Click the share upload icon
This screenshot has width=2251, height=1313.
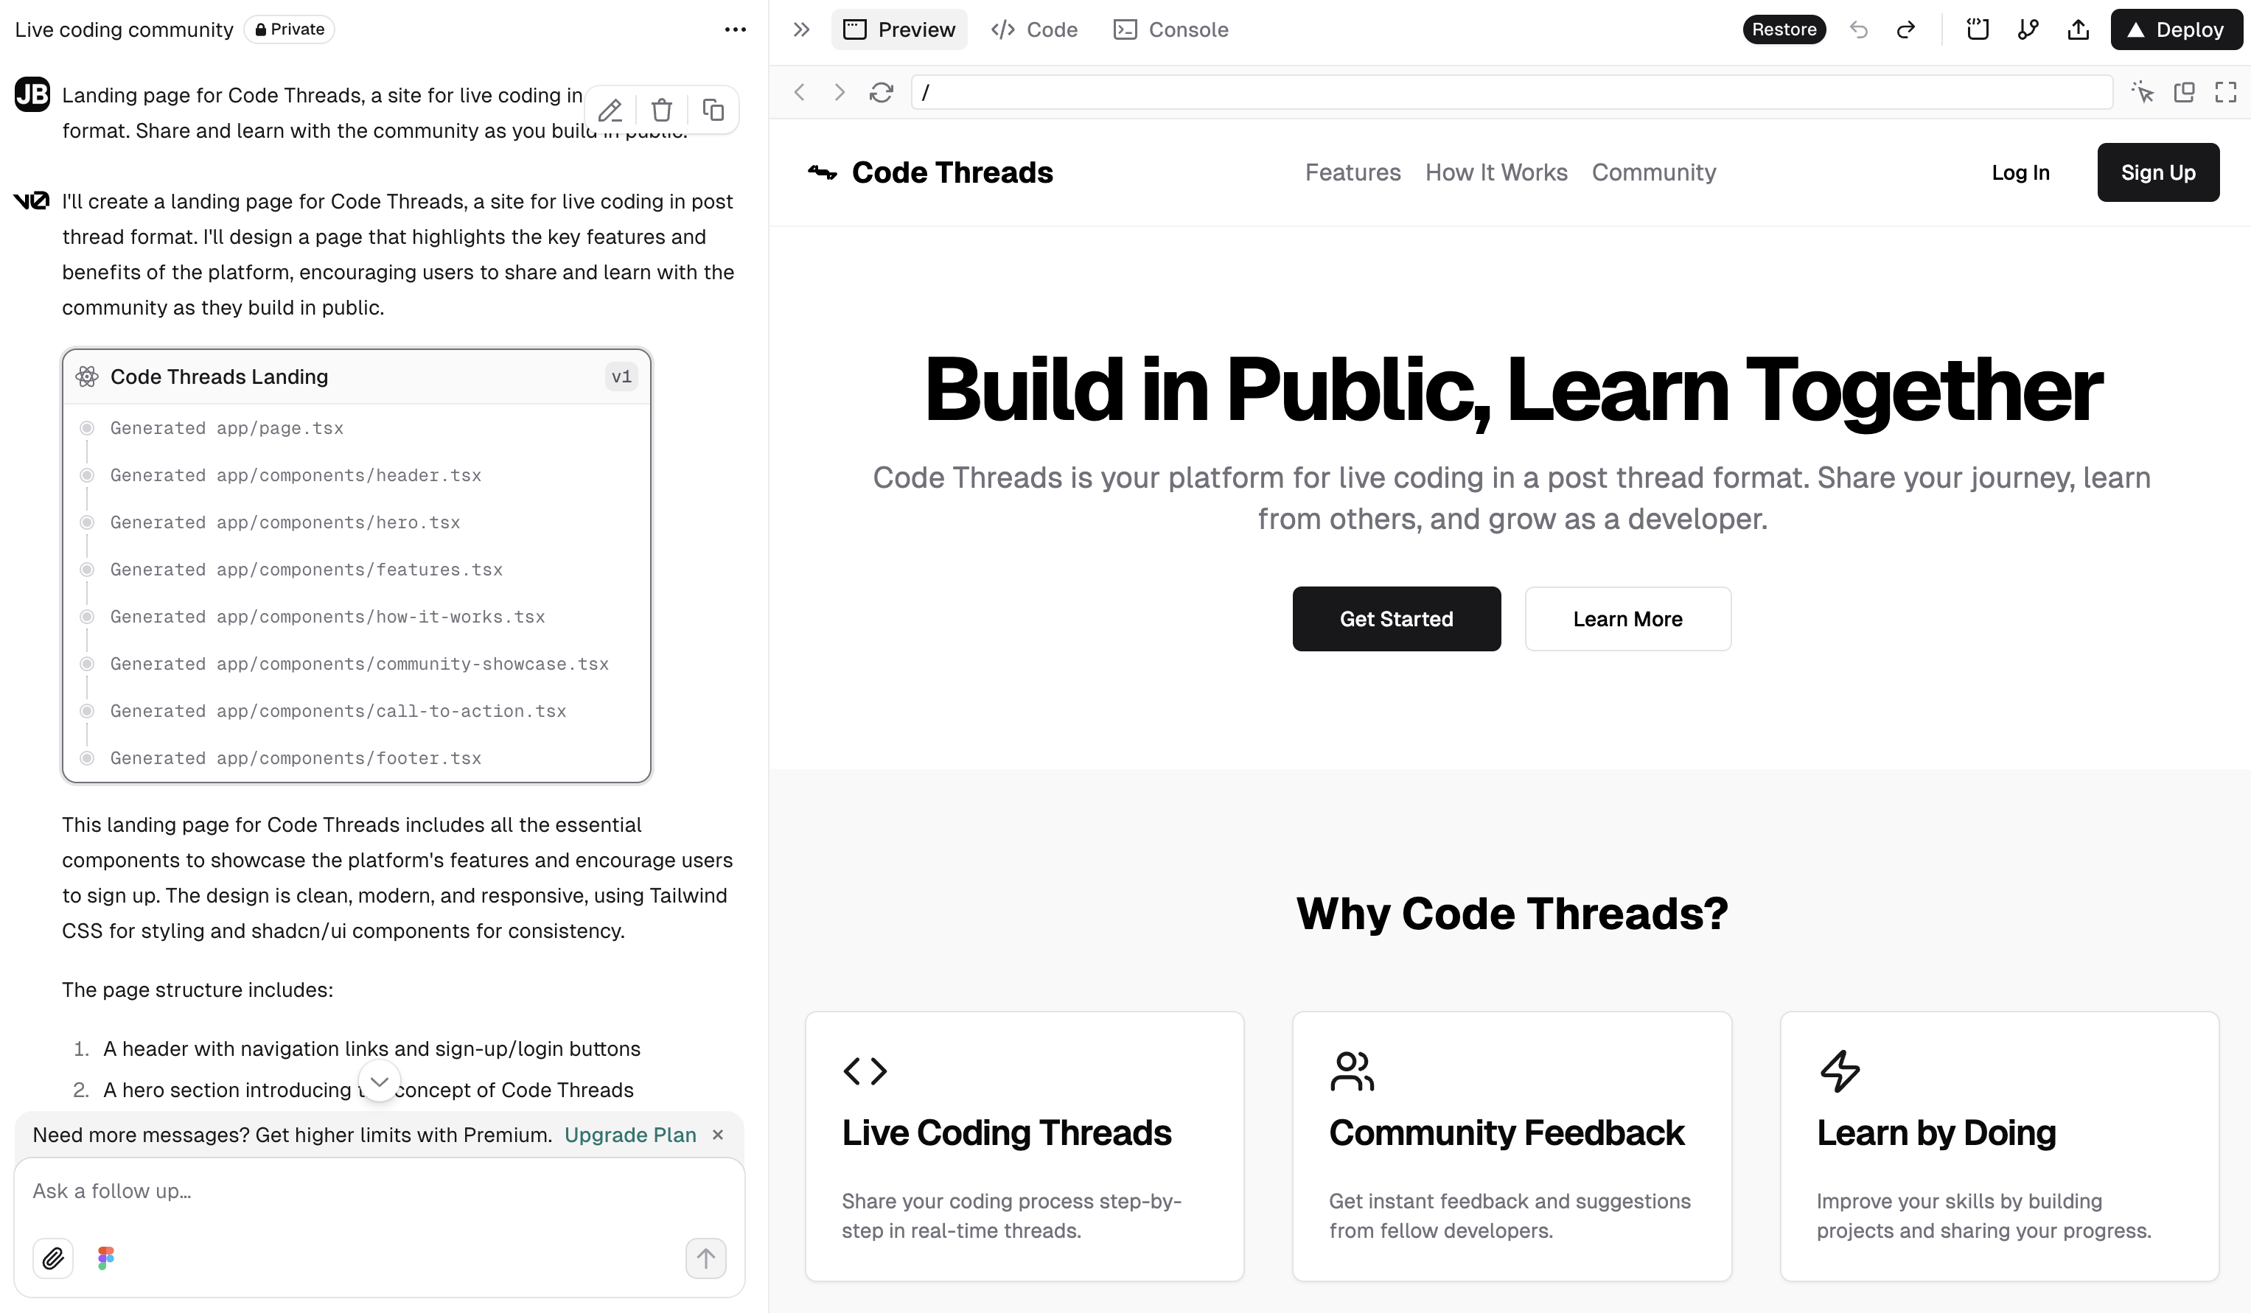[2078, 29]
